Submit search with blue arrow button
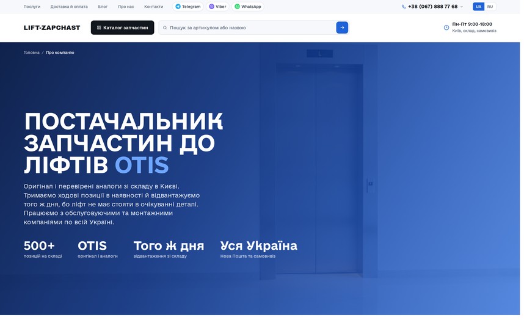 (x=342, y=27)
